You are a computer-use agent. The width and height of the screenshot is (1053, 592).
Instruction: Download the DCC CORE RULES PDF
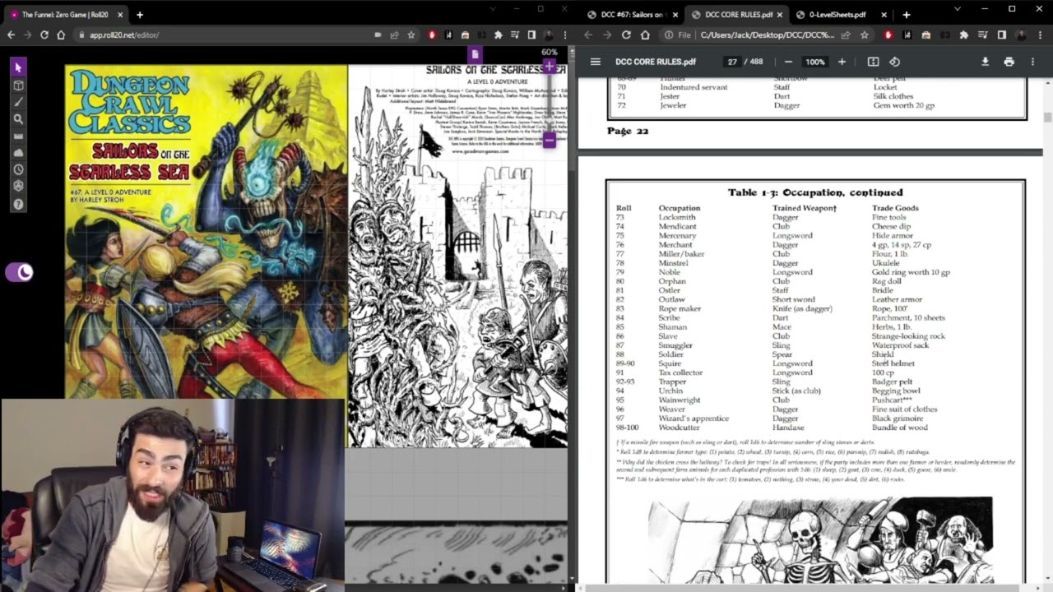pyautogui.click(x=985, y=62)
